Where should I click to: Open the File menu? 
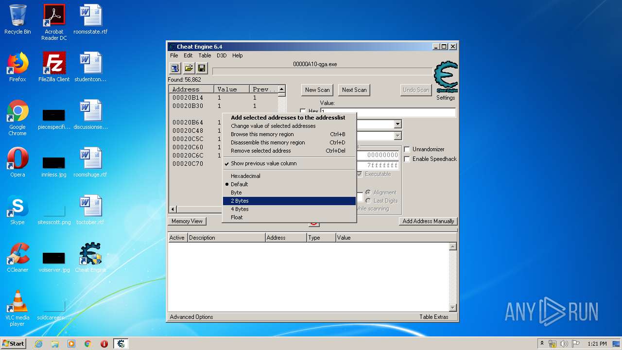pos(174,55)
